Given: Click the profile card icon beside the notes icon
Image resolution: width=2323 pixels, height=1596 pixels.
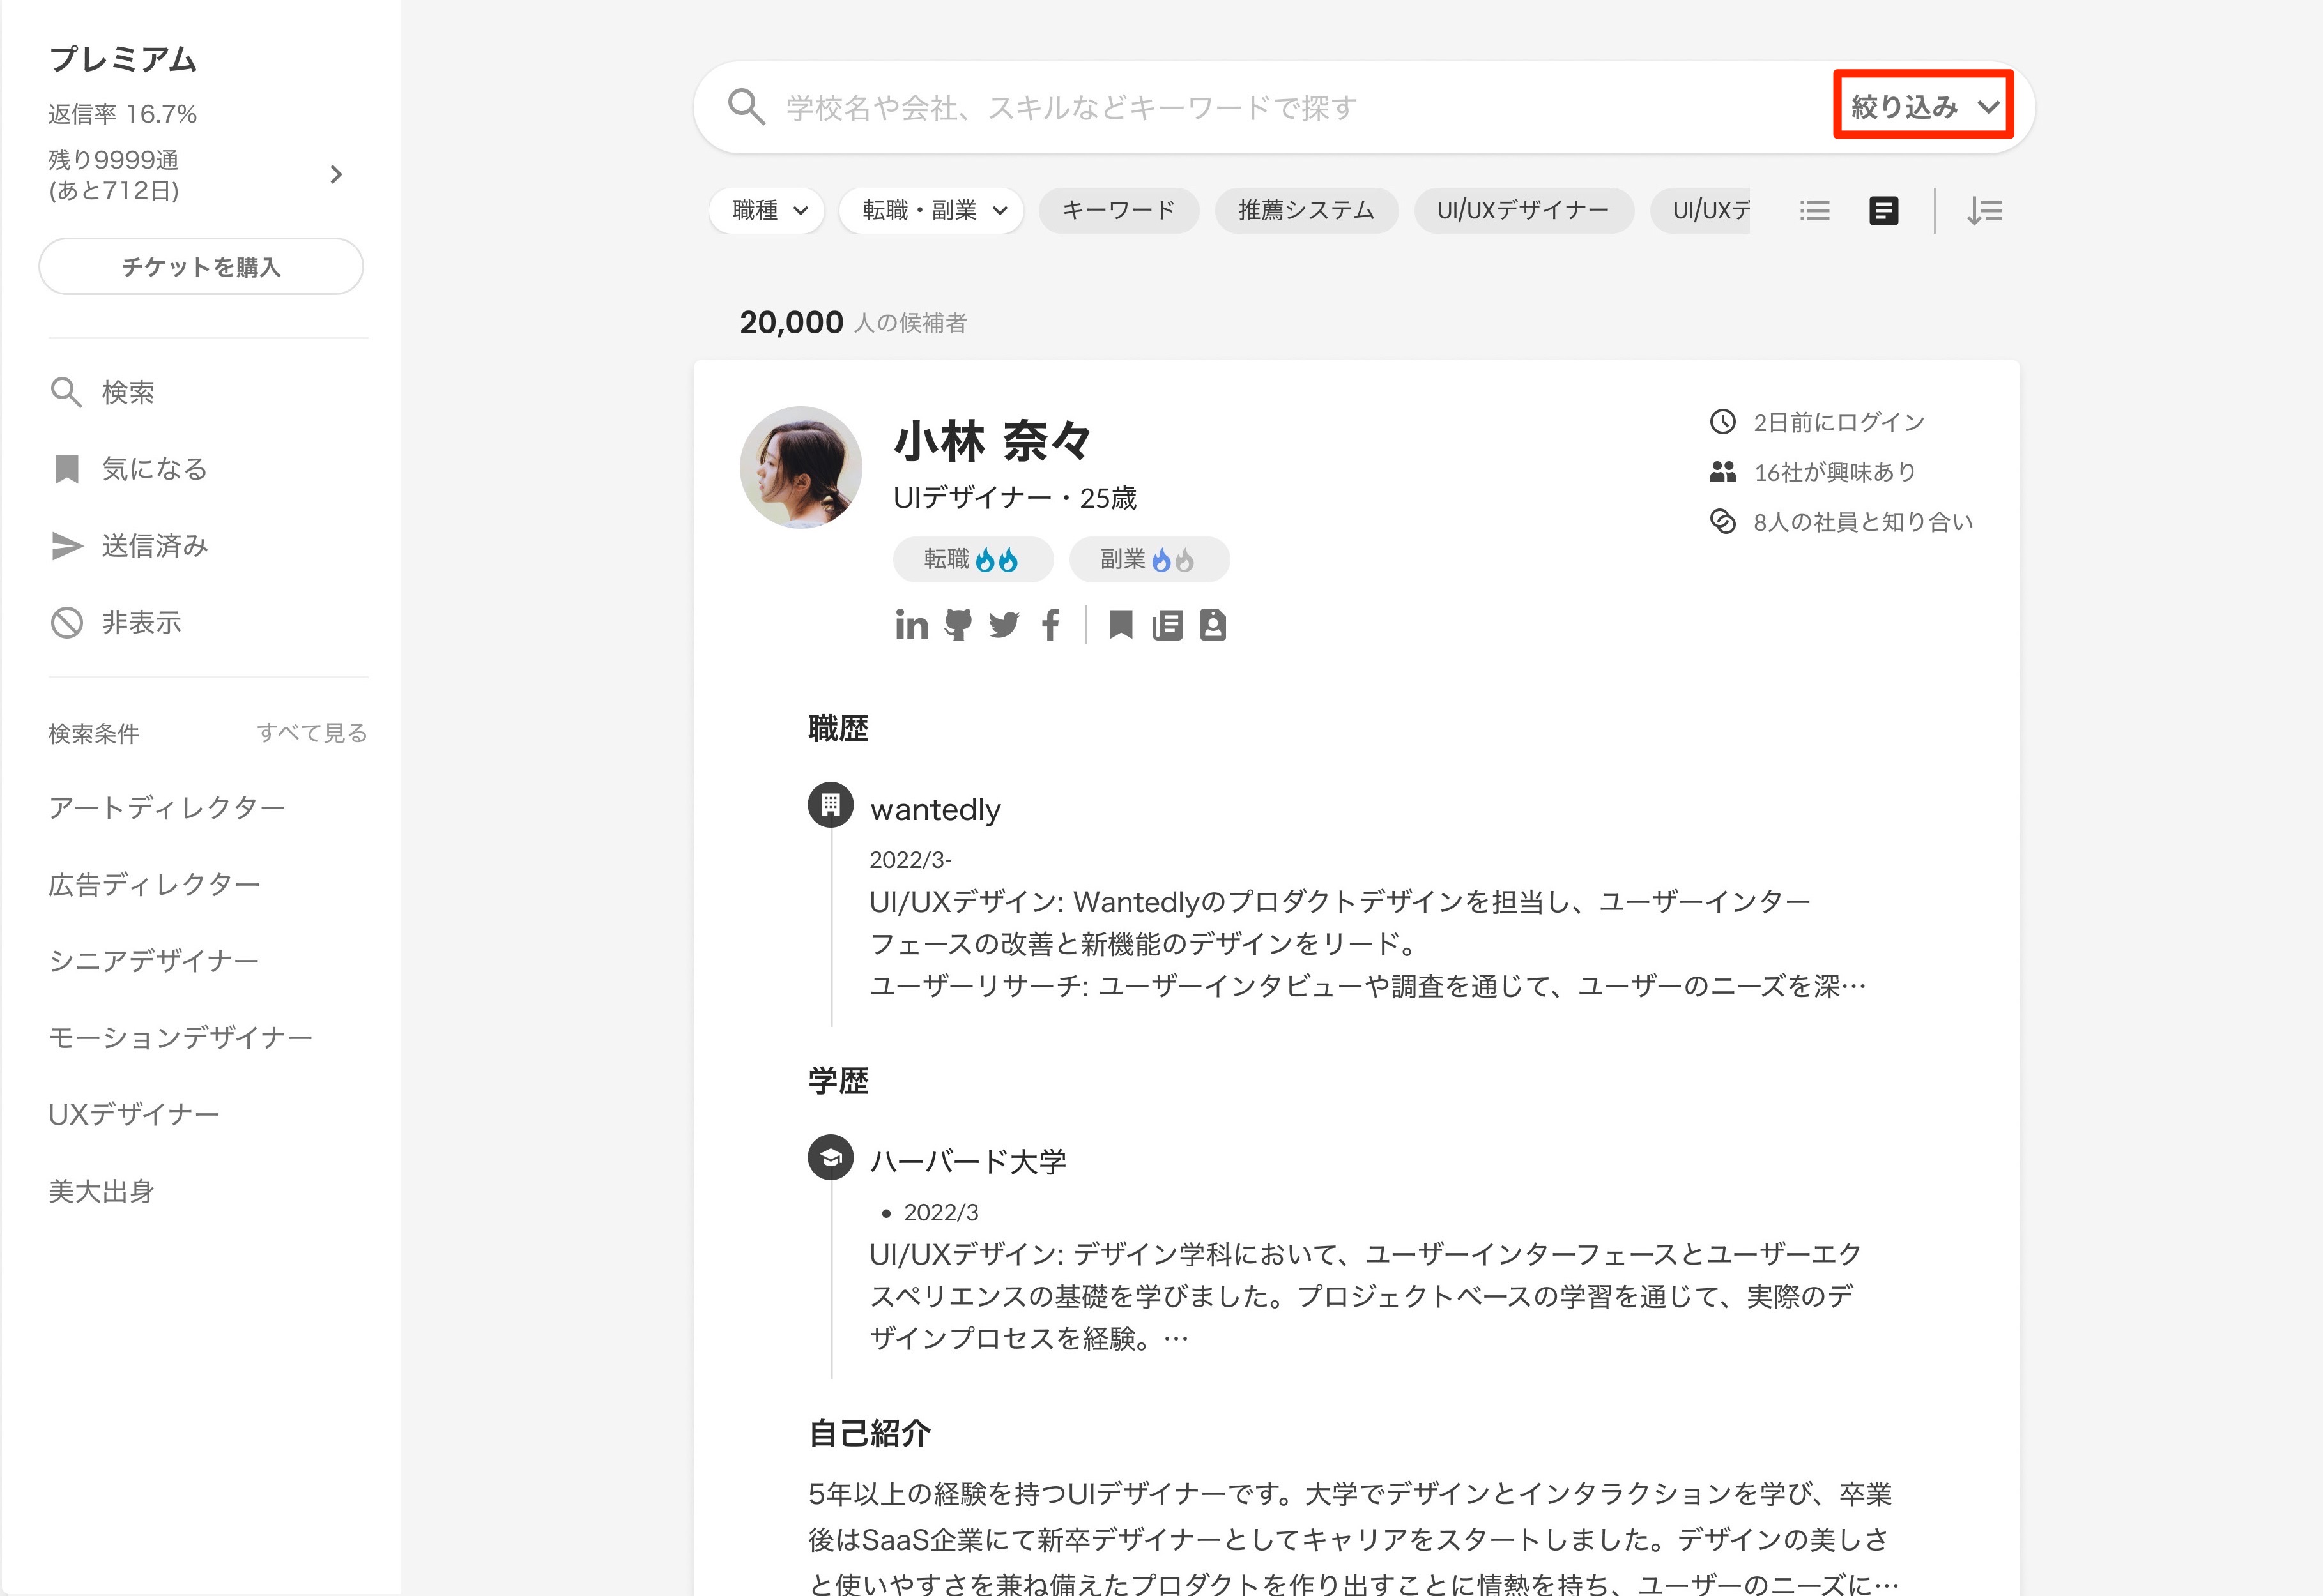Looking at the screenshot, I should pos(1213,625).
